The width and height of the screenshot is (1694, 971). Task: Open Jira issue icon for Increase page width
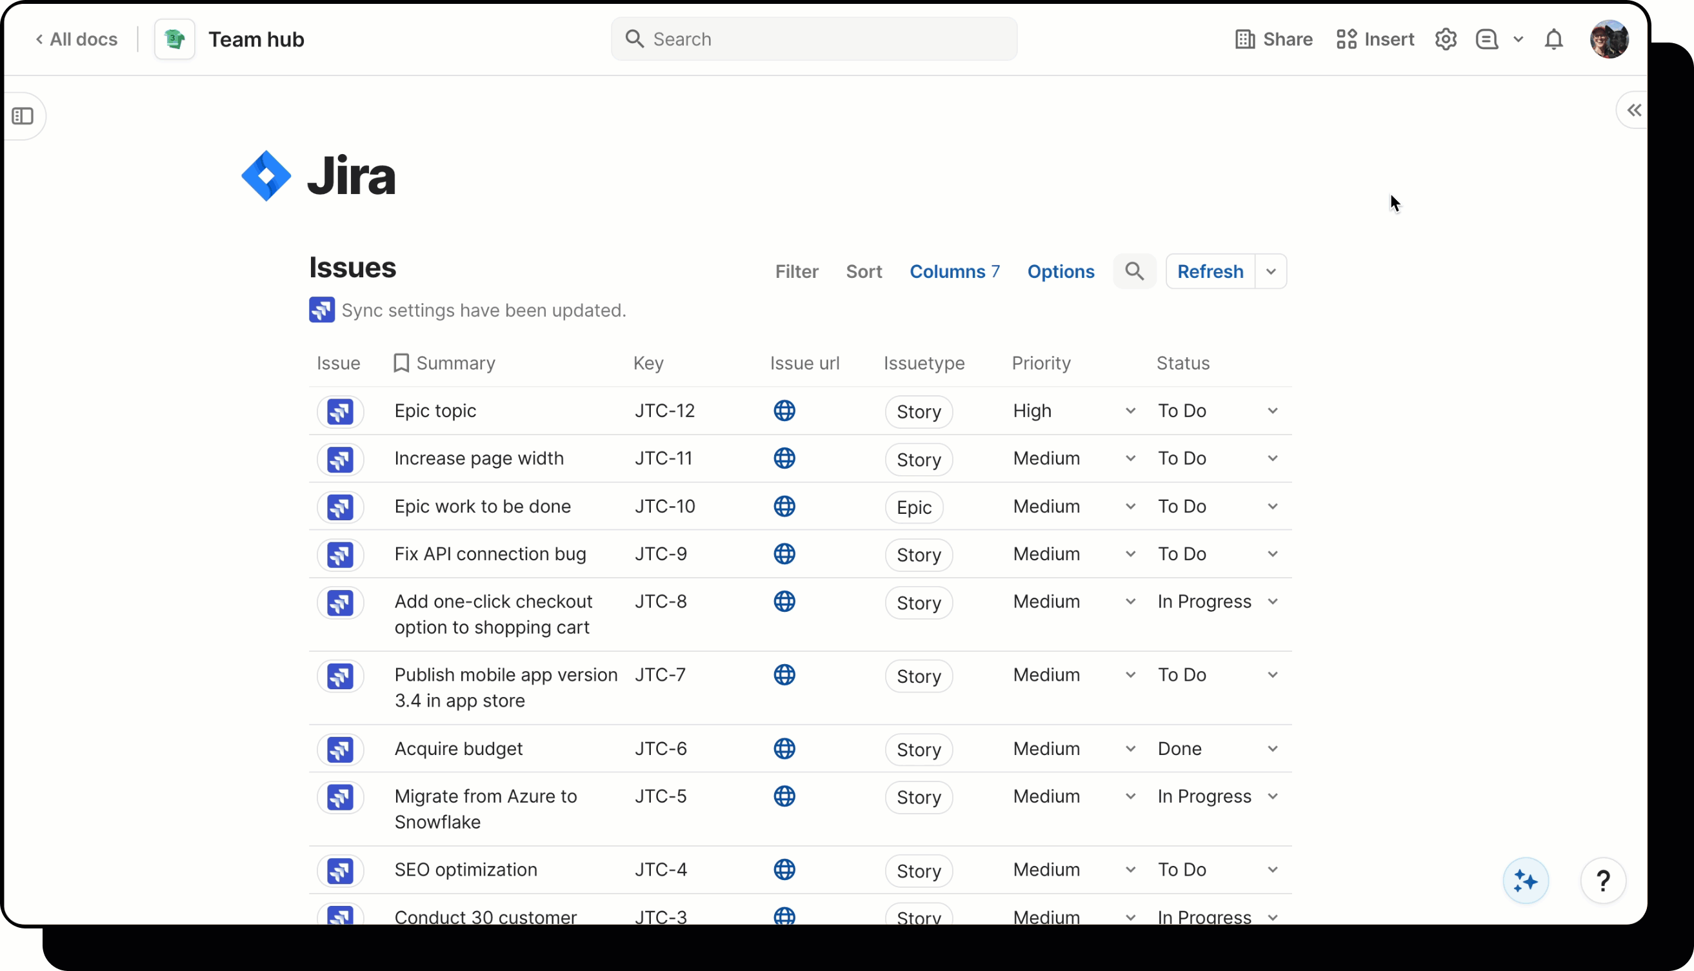tap(340, 460)
